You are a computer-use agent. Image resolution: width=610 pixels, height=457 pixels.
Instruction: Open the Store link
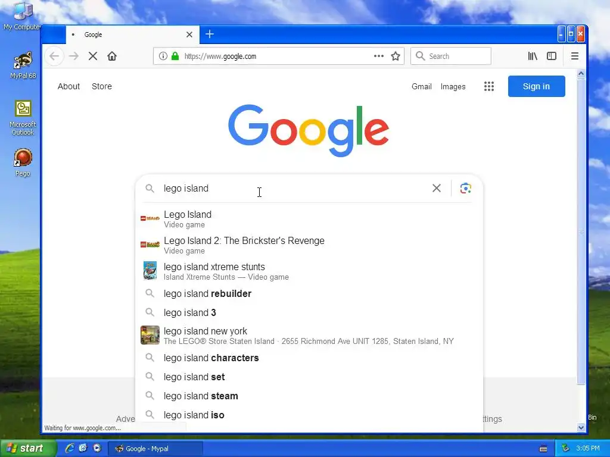click(101, 86)
